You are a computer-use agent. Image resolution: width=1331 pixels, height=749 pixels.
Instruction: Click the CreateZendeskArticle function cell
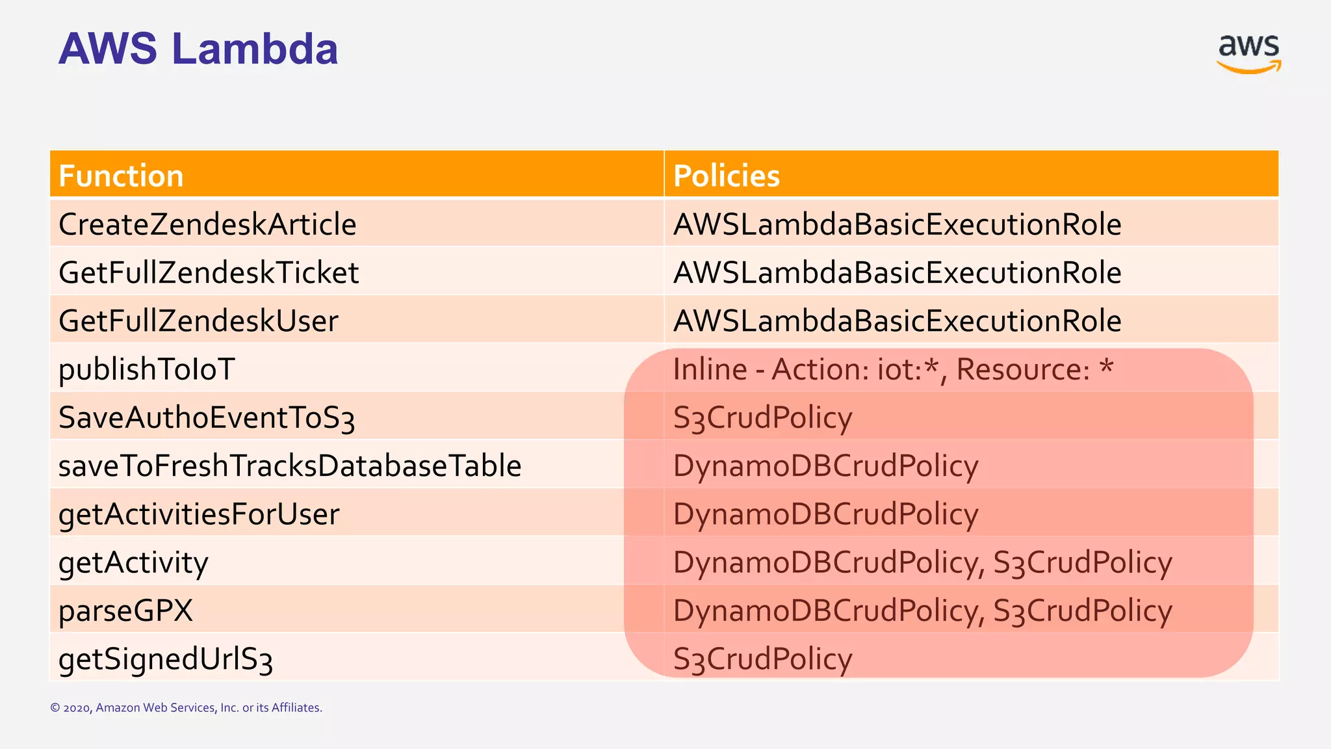[207, 224]
